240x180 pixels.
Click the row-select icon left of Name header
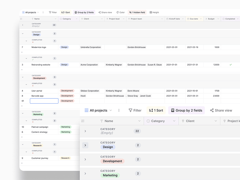coord(21,19)
